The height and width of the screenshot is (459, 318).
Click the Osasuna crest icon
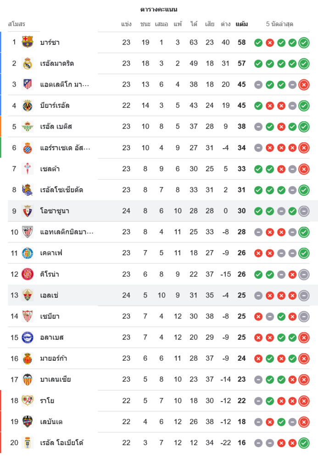click(28, 211)
